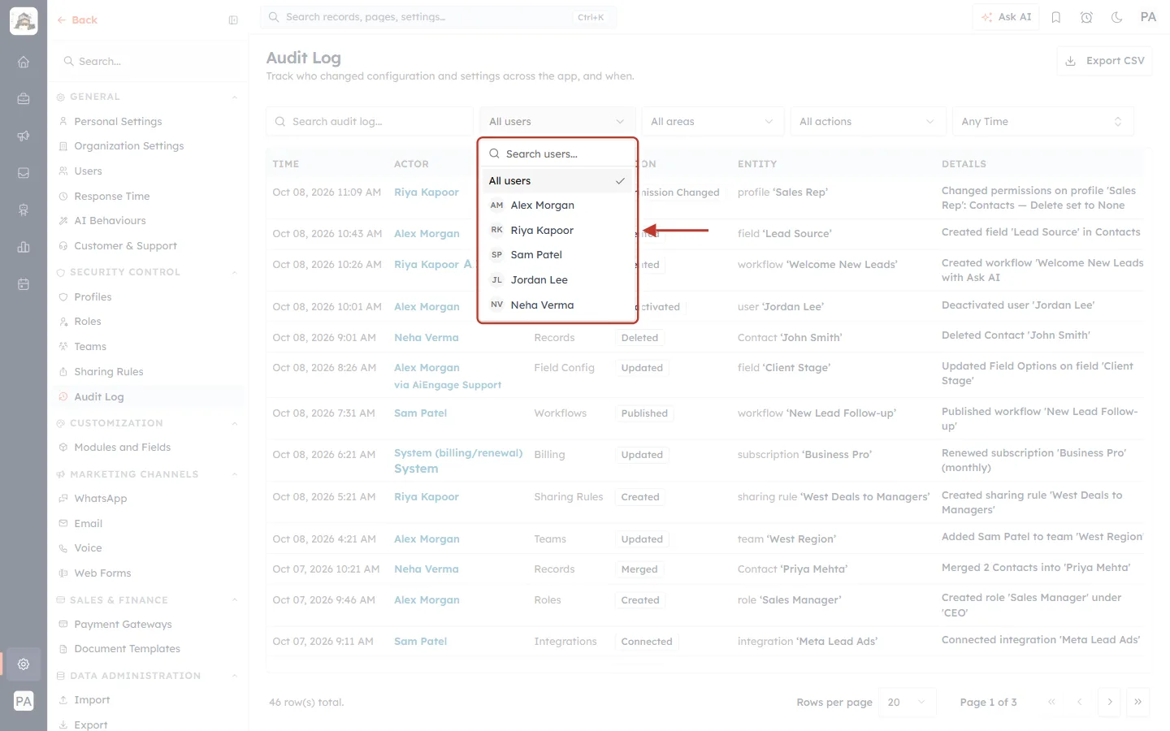The height and width of the screenshot is (731, 1170).
Task: Jump to last page of audit log
Action: coord(1138,702)
